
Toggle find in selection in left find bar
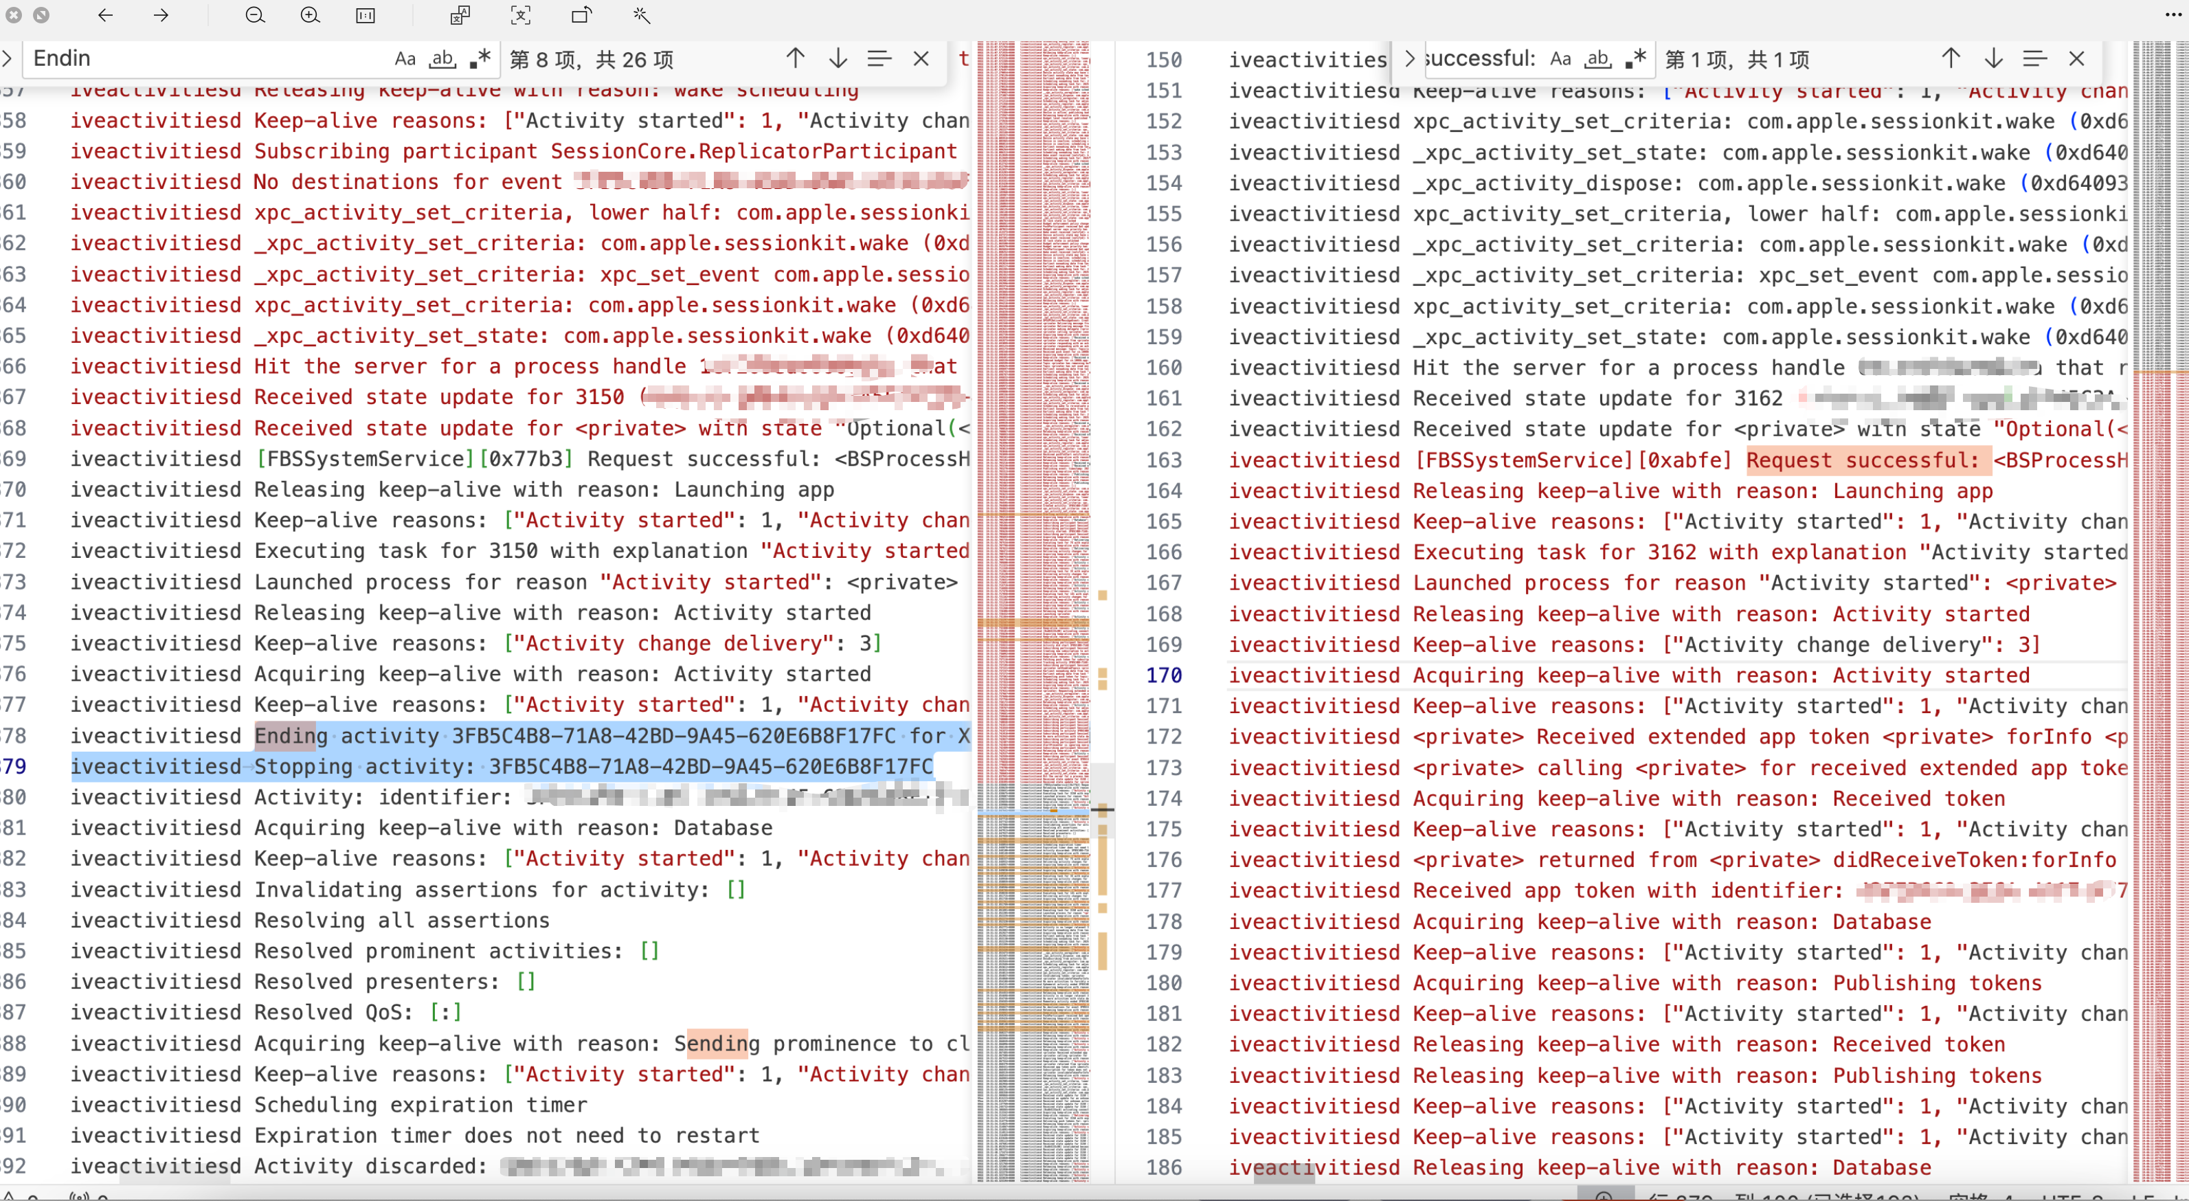[879, 58]
